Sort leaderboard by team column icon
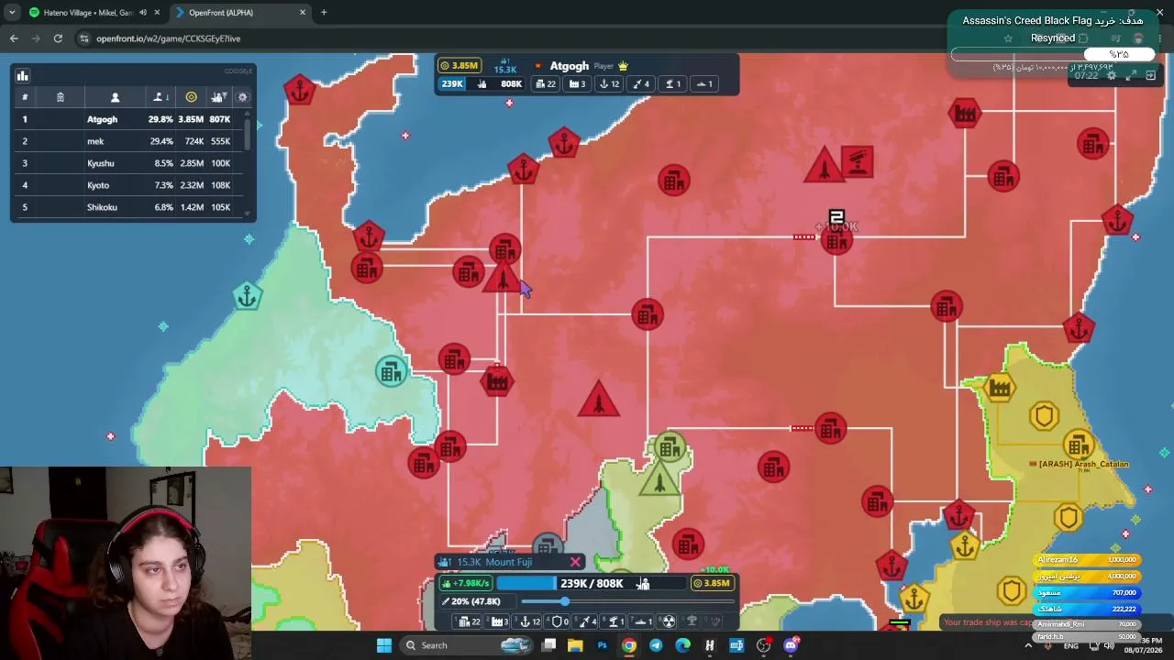Viewport: 1174px width, 660px height. [x=60, y=97]
